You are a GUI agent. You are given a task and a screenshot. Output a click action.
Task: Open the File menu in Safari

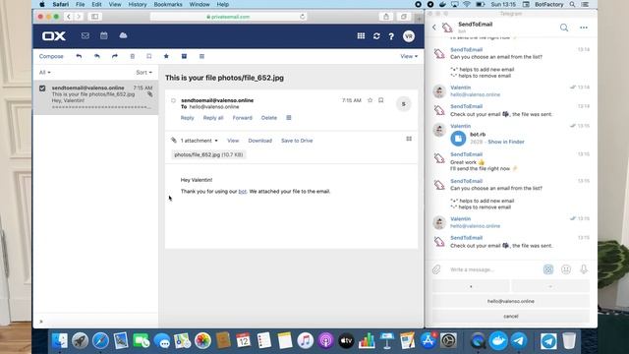pos(81,4)
